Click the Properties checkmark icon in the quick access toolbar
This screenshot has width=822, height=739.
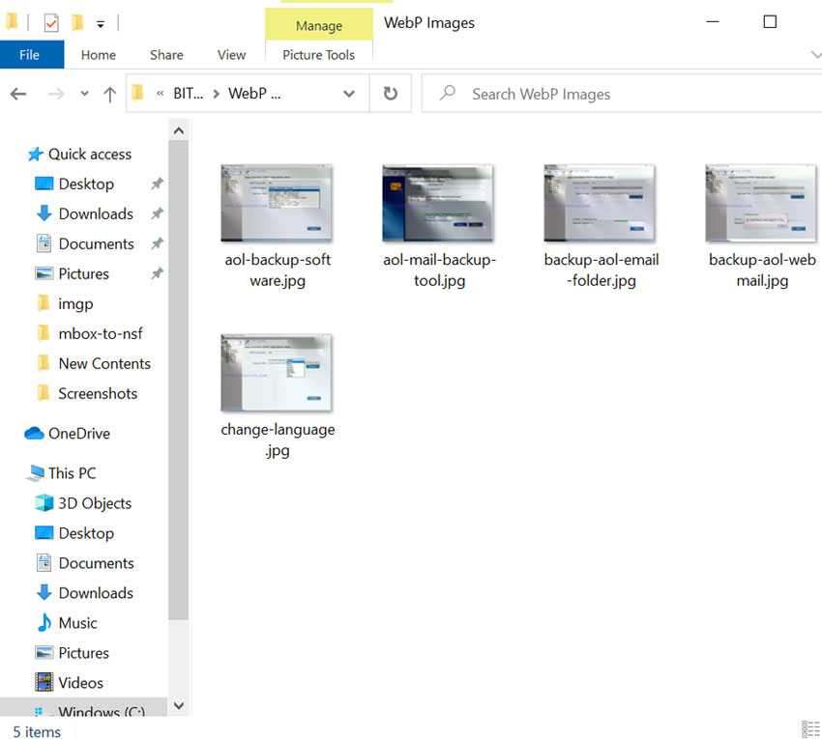point(51,22)
